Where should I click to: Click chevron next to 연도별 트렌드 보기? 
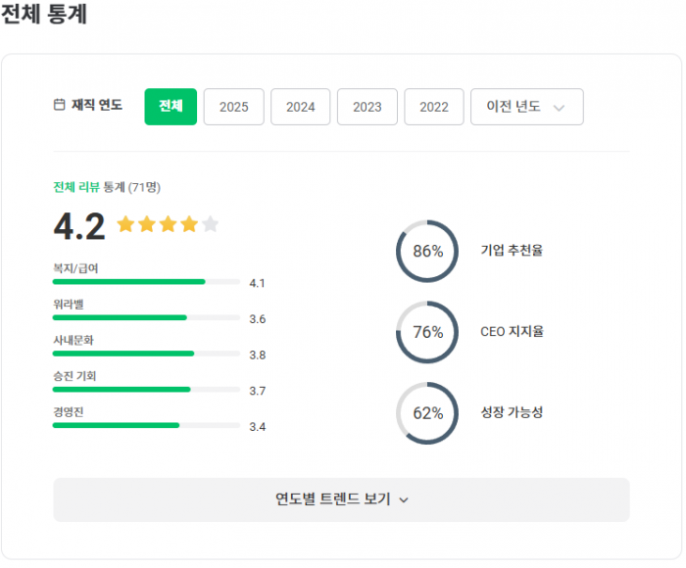point(404,499)
